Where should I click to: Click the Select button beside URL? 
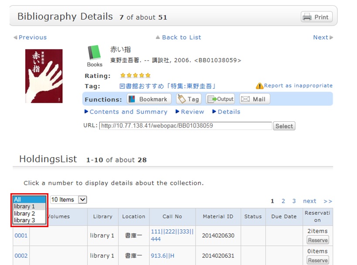pos(284,126)
